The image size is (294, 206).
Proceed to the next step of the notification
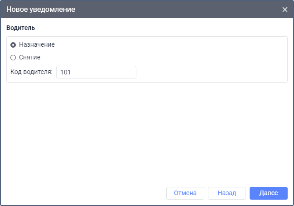coord(268,193)
